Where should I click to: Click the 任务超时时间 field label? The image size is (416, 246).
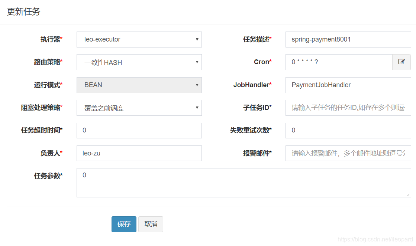(42, 130)
